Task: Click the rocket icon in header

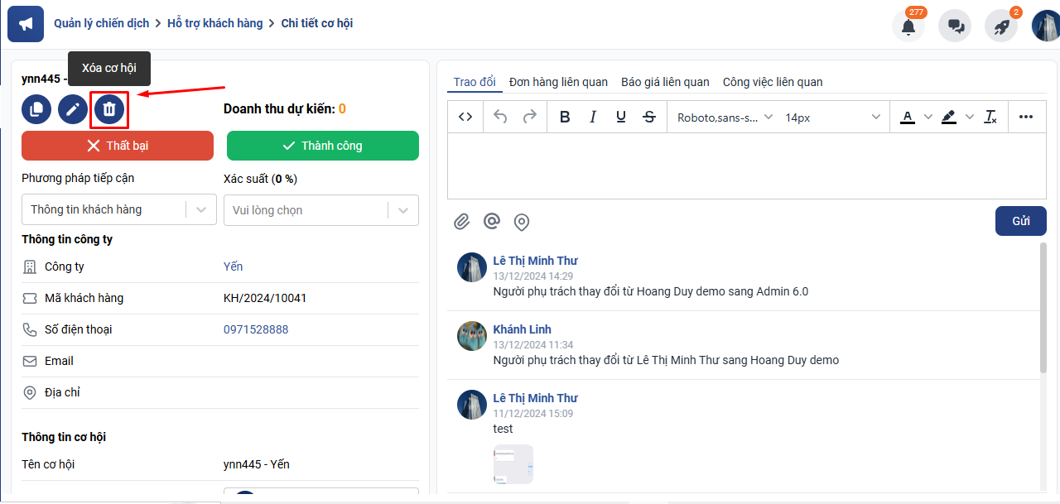Action: [x=1001, y=26]
